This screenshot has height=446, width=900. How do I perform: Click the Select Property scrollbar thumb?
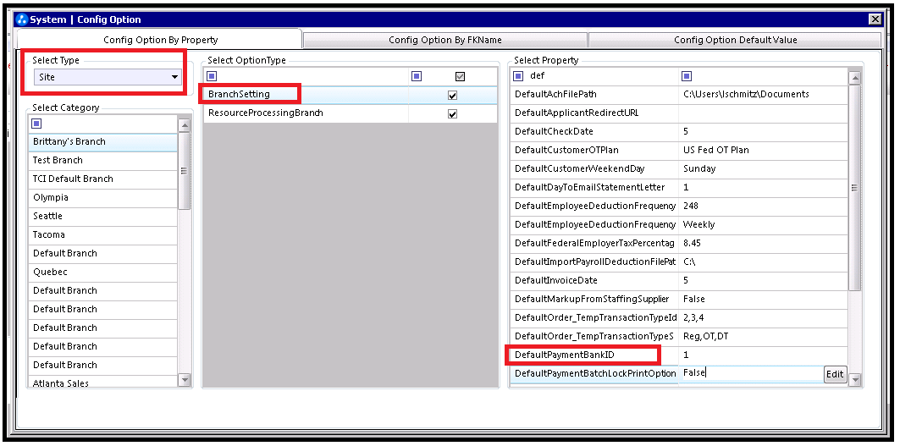tap(854, 188)
